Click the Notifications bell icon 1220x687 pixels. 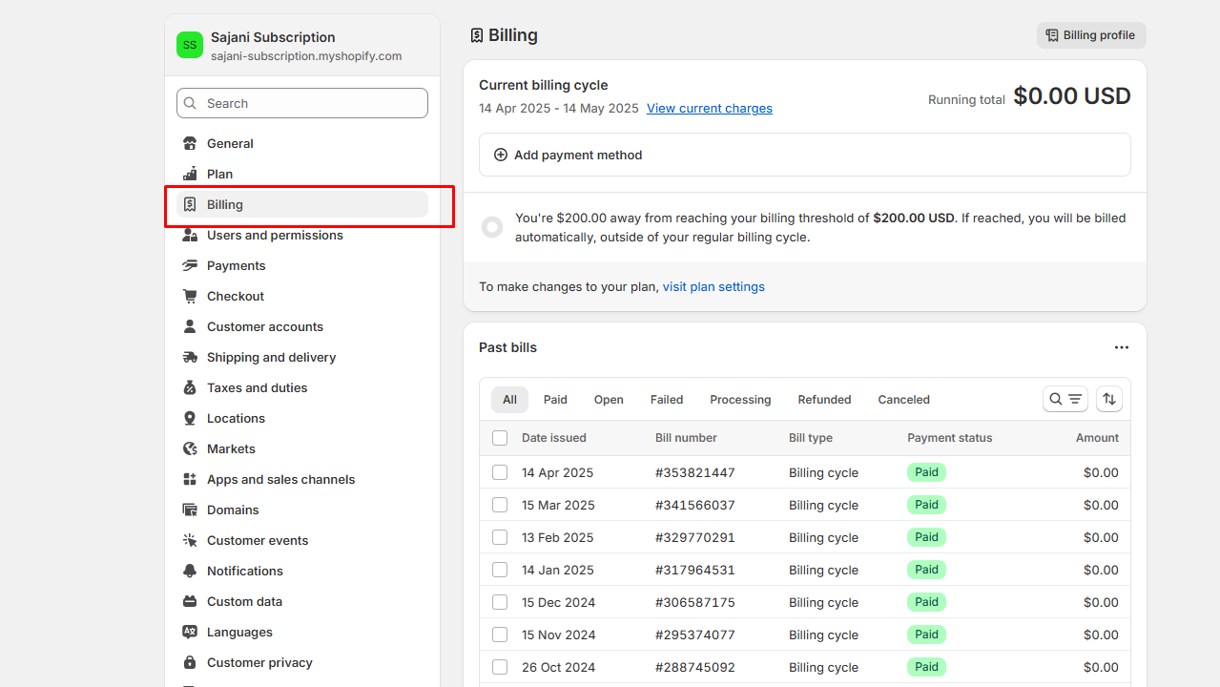pyautogui.click(x=190, y=572)
